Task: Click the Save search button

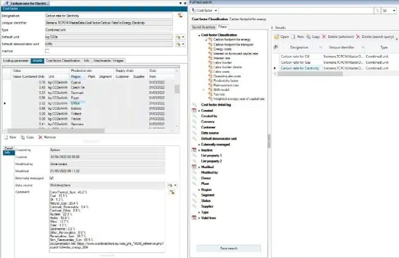Action: [229, 249]
